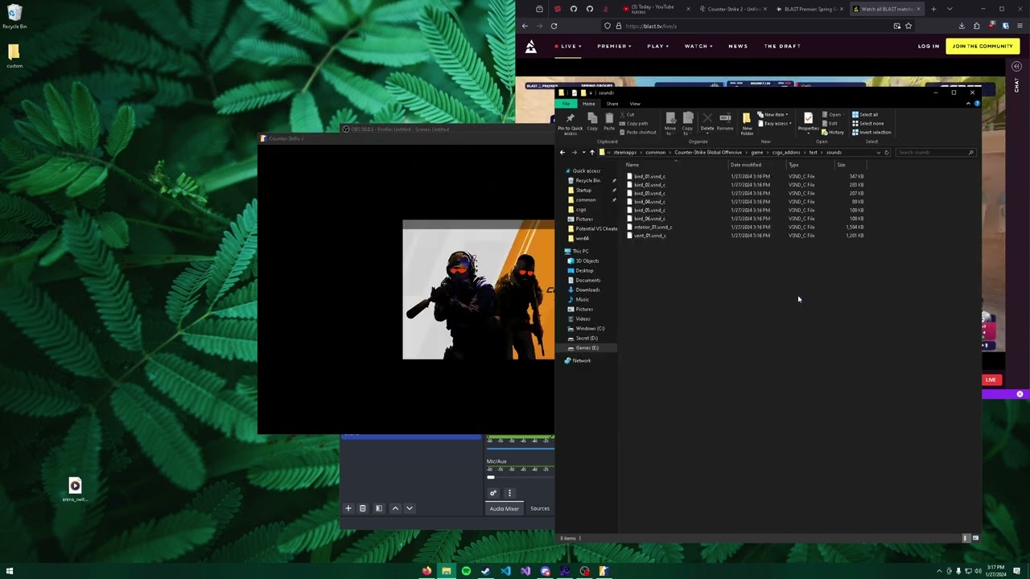Open recent locations dropdown in Explorer
The width and height of the screenshot is (1030, 579).
tap(583, 153)
